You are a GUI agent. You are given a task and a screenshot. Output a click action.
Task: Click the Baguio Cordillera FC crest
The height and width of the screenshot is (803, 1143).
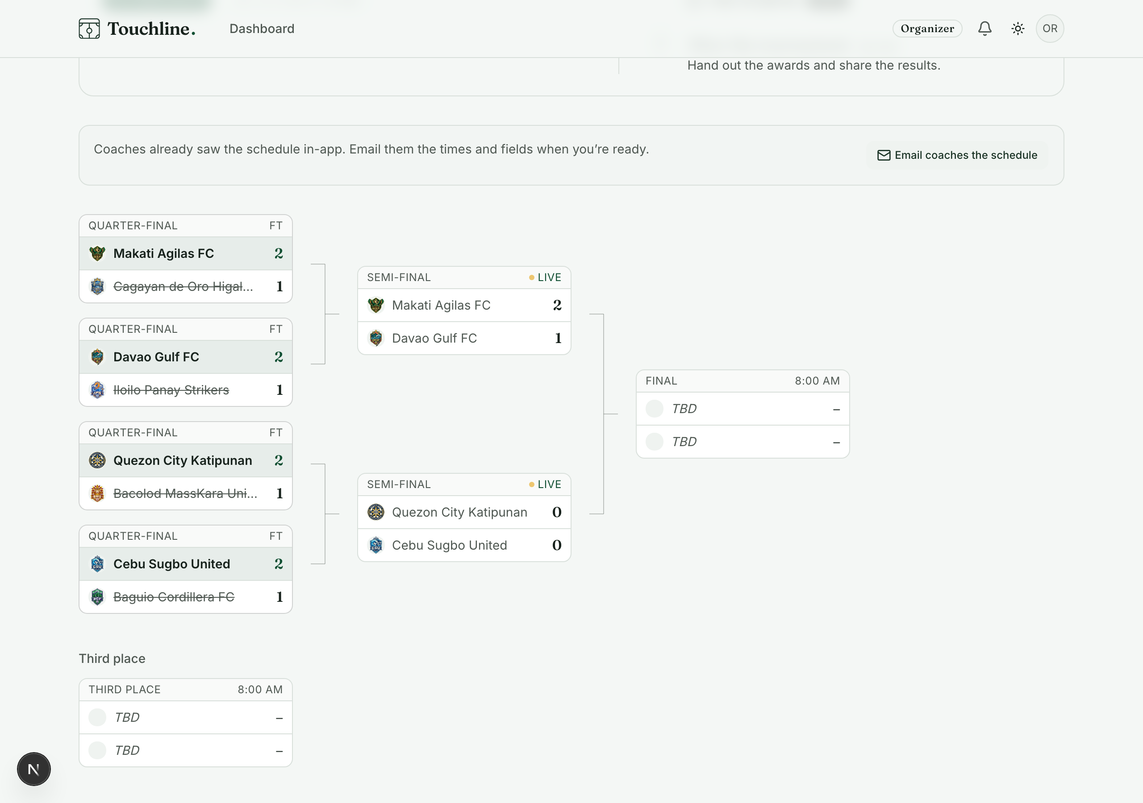(97, 597)
